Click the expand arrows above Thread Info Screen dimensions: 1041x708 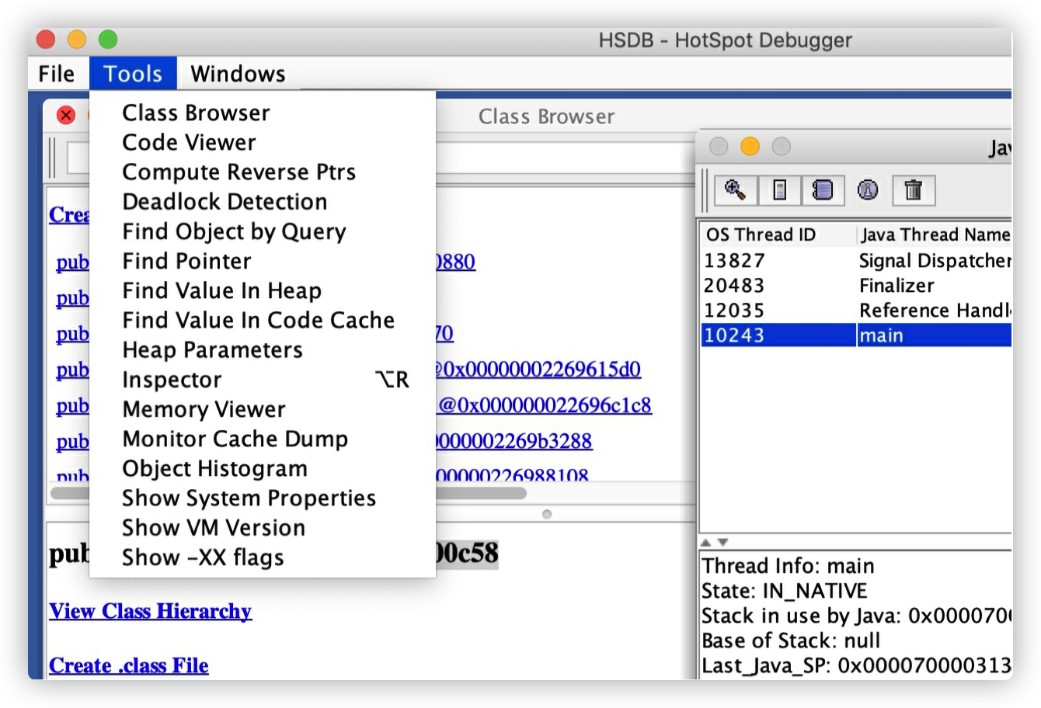coord(715,542)
